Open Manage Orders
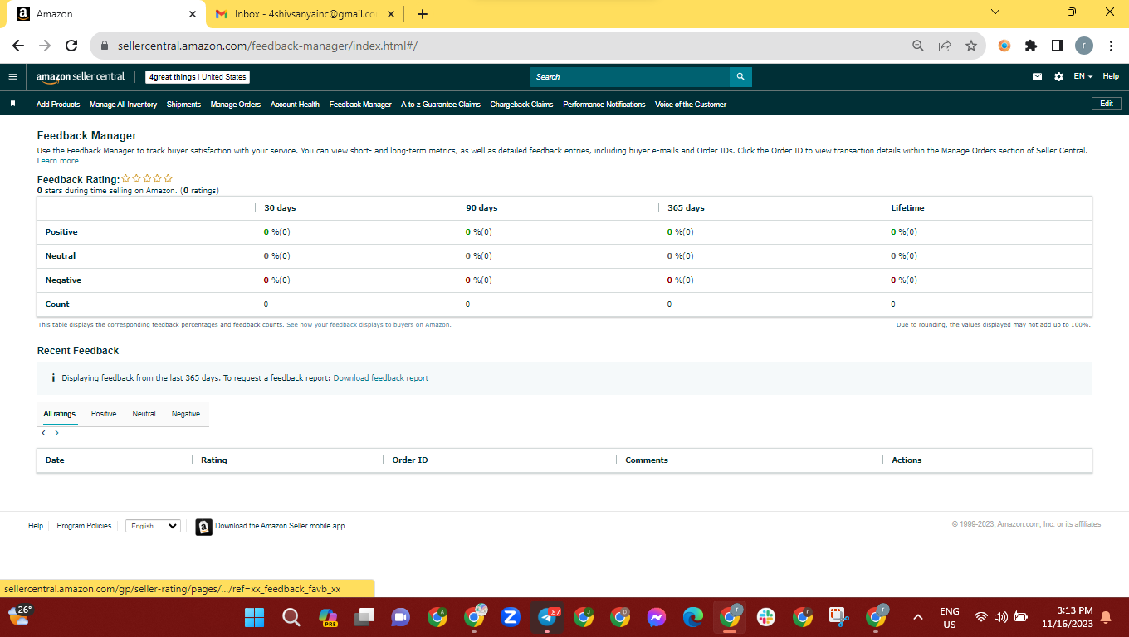 pyautogui.click(x=236, y=105)
